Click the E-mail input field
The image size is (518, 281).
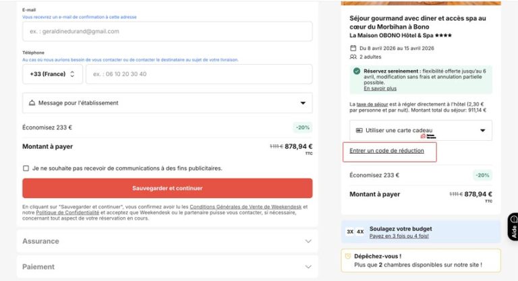(167, 31)
